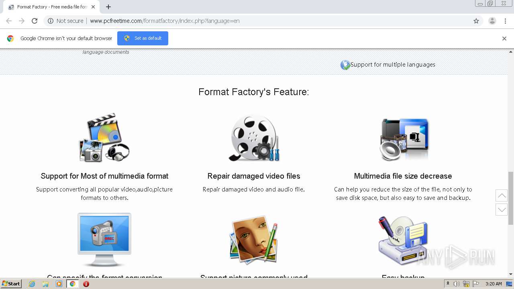This screenshot has height=289, width=514.
Task: Click the portrait picture with pencil icon
Action: tap(254, 240)
